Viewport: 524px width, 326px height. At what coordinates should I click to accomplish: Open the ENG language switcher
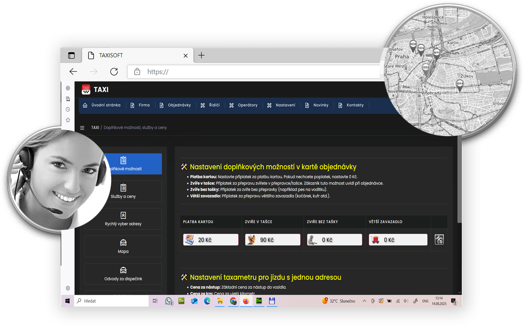click(x=425, y=301)
